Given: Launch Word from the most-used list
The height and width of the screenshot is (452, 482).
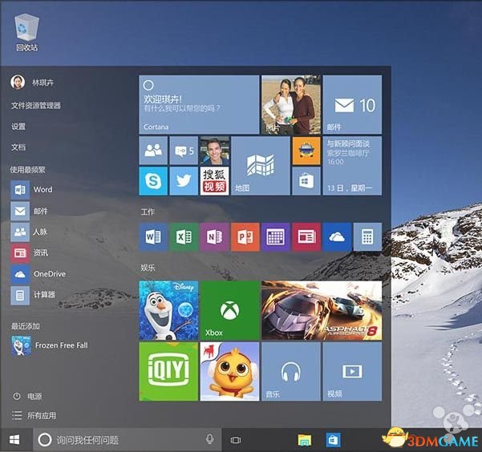Looking at the screenshot, I should (31, 190).
